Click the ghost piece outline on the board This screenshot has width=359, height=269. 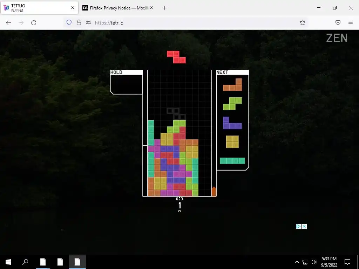[x=176, y=114]
